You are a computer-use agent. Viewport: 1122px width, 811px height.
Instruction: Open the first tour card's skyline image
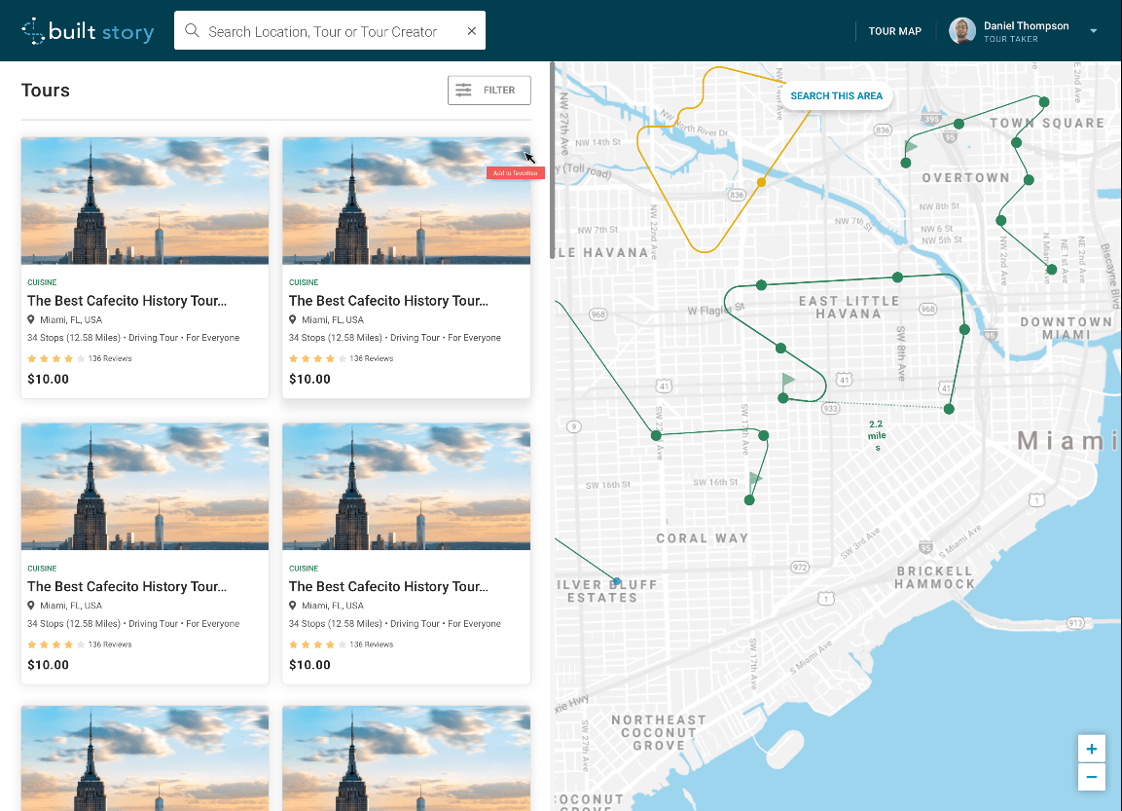pos(145,202)
